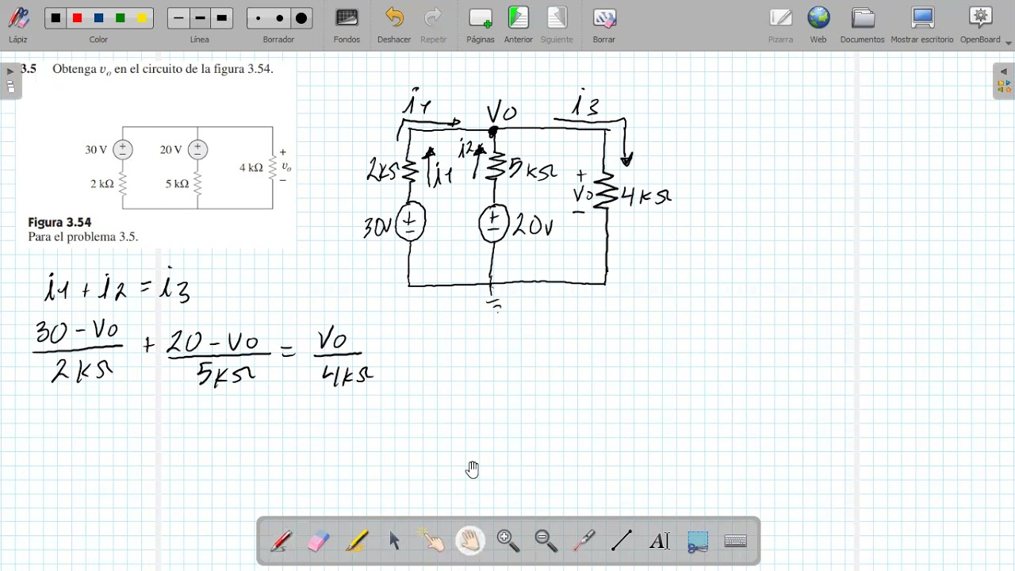This screenshot has width=1015, height=571.
Task: Choose the thick line width
Action: pyautogui.click(x=222, y=18)
